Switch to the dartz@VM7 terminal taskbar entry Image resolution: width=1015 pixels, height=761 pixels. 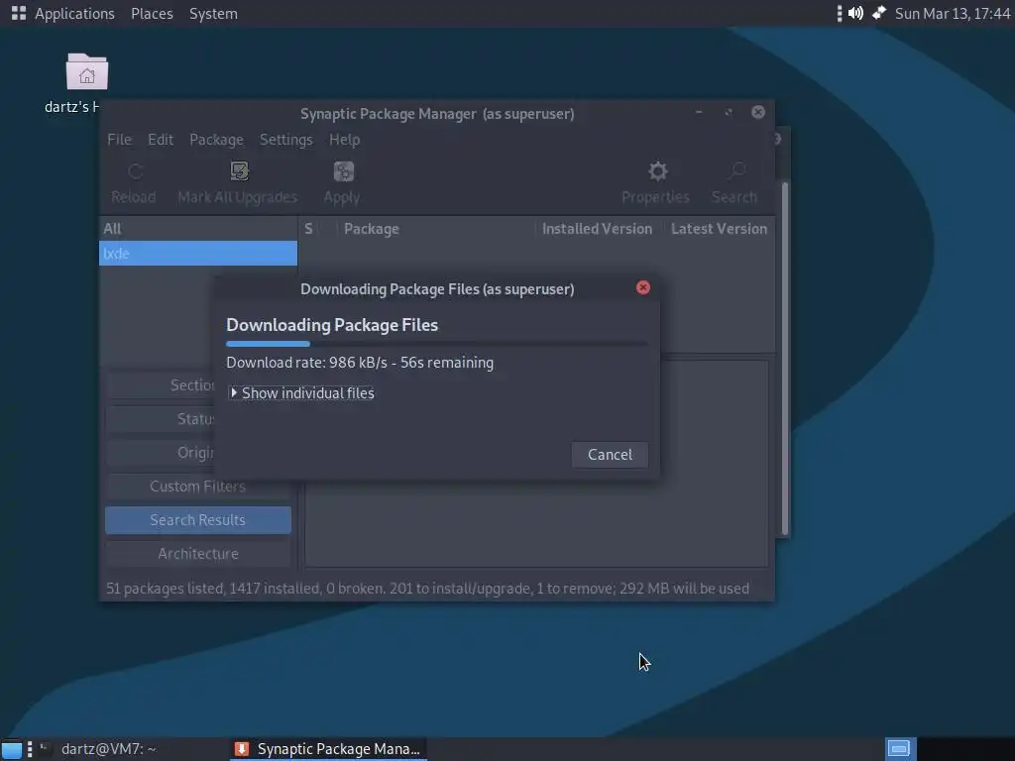[98, 749]
